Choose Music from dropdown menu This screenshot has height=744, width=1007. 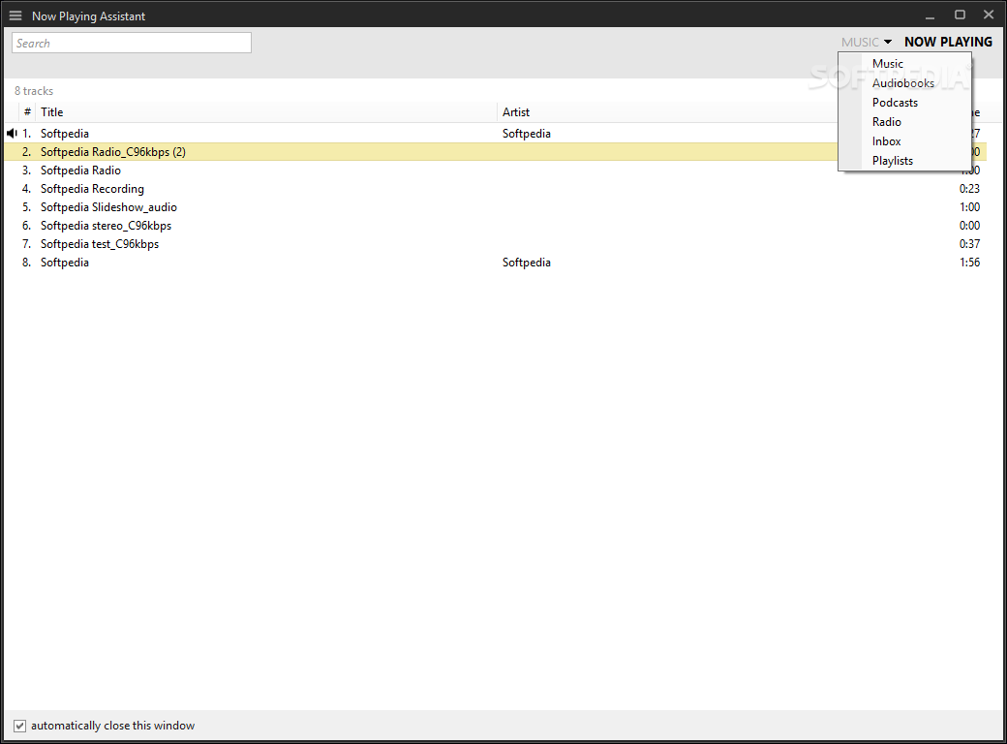pyautogui.click(x=888, y=64)
